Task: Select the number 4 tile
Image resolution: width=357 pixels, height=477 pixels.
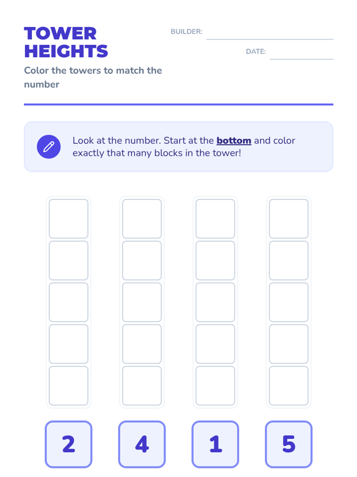Action: (x=142, y=444)
